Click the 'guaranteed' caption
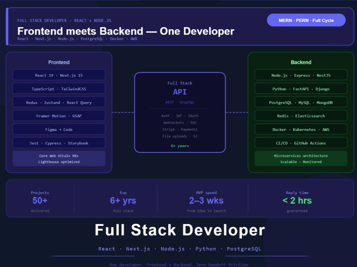 coord(297,211)
